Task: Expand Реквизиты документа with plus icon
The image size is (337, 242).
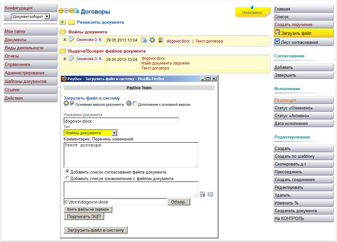Action: click(63, 22)
